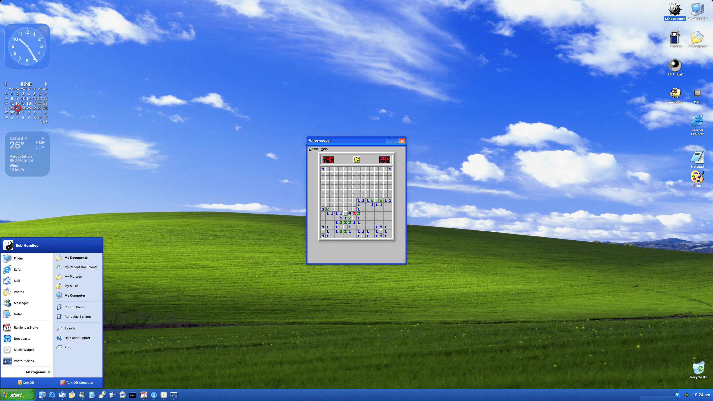Open the Help menu in Minesweeper
713x401 pixels.
pyautogui.click(x=324, y=149)
